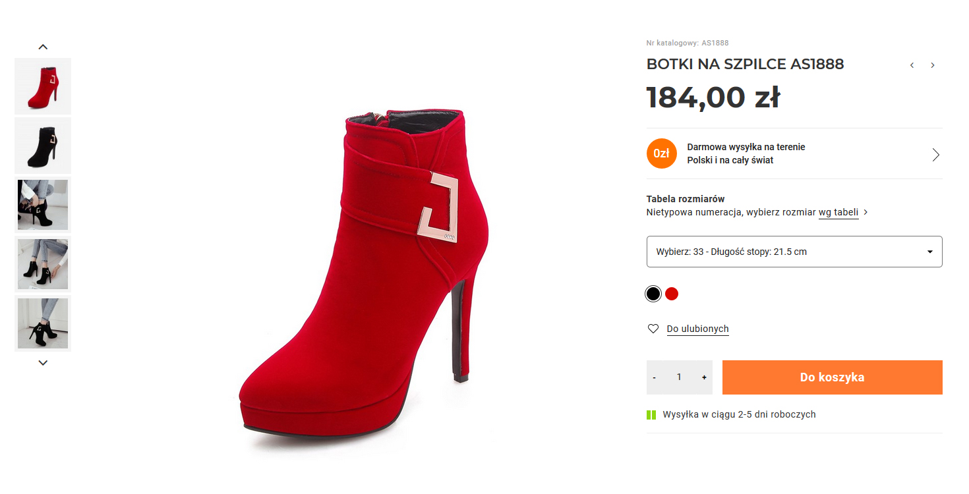Show the red boot thumbnail image
This screenshot has width=969, height=494.
pos(43,86)
